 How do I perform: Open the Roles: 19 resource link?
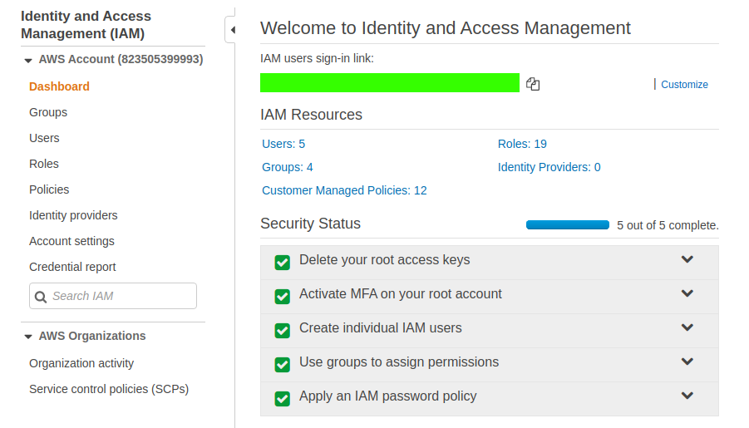522,144
